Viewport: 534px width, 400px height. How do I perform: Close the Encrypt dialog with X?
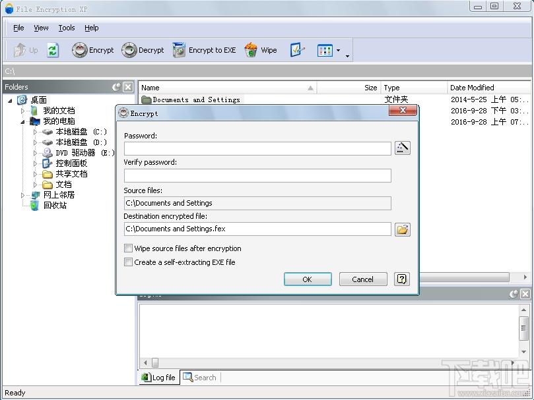403,111
